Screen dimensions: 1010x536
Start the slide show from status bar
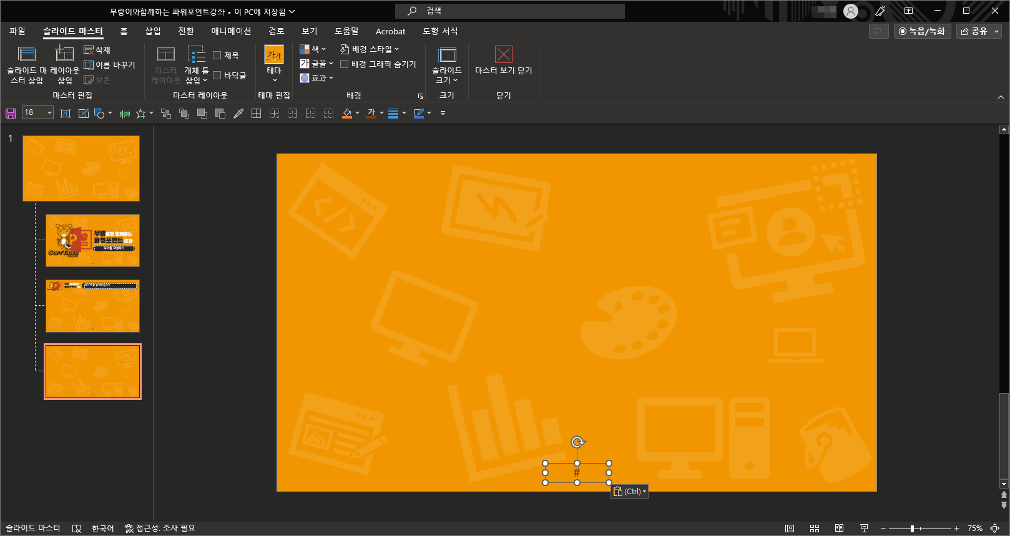(x=864, y=529)
